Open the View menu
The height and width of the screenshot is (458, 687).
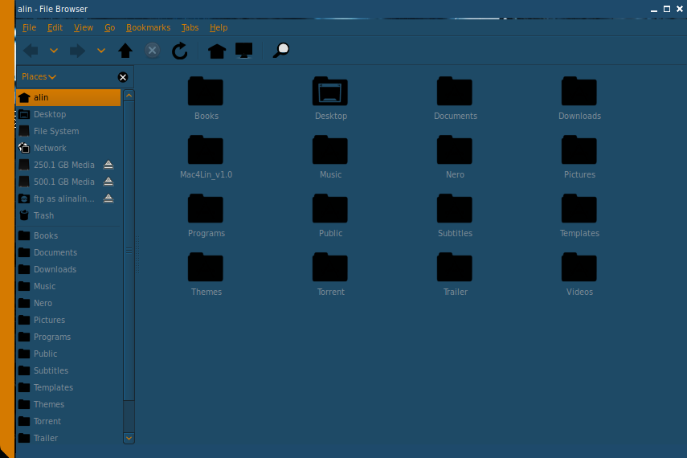(x=84, y=27)
